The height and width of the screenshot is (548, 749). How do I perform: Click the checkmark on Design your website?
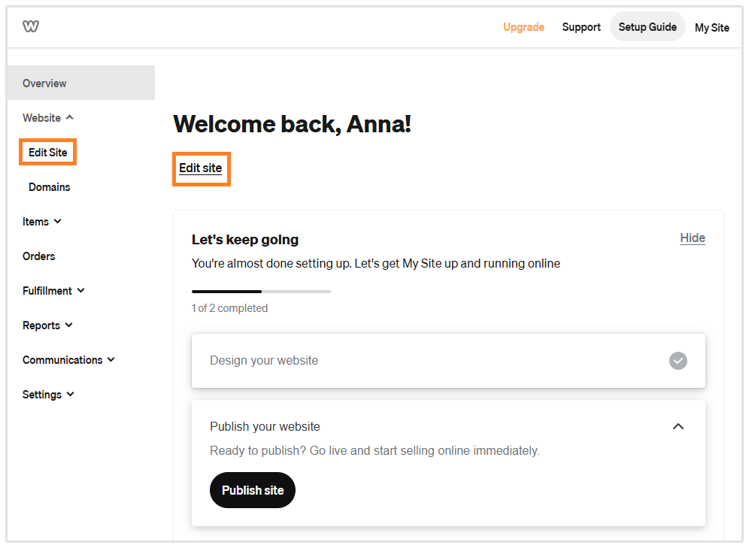point(678,361)
